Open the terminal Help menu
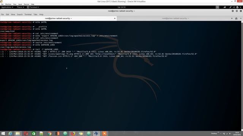 tap(41, 14)
